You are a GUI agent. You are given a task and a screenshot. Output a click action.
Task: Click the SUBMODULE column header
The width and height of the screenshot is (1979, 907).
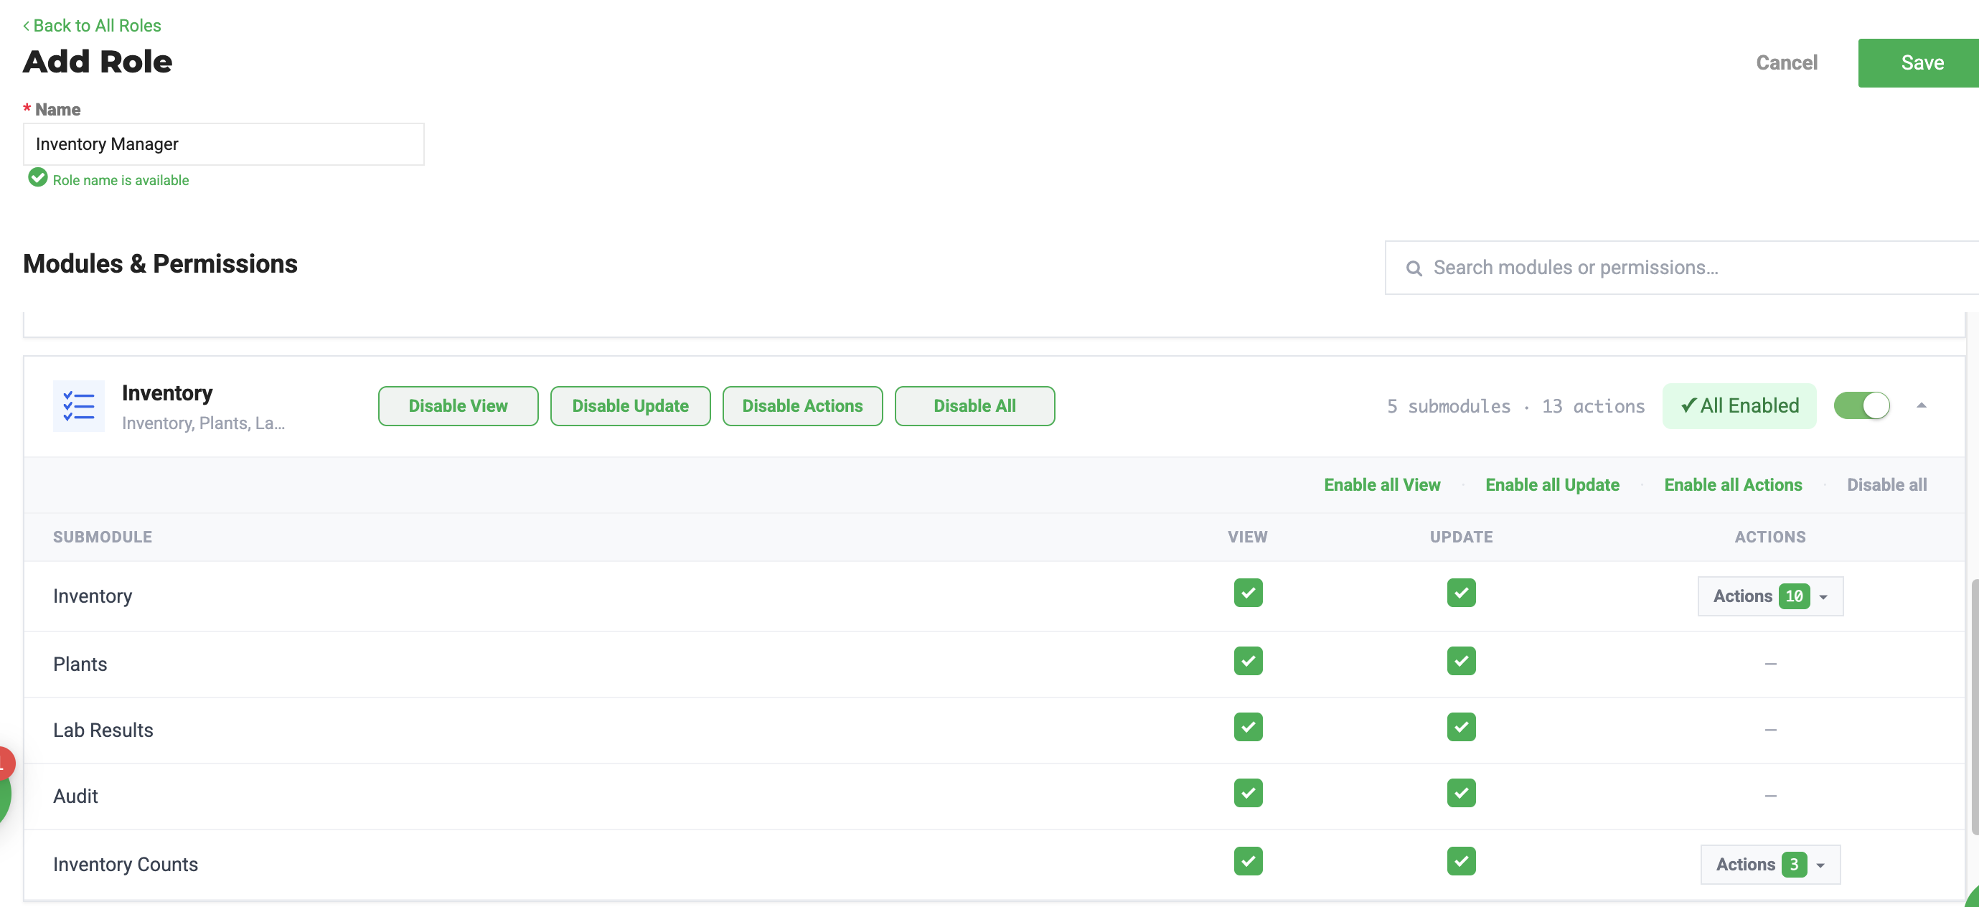pos(102,537)
